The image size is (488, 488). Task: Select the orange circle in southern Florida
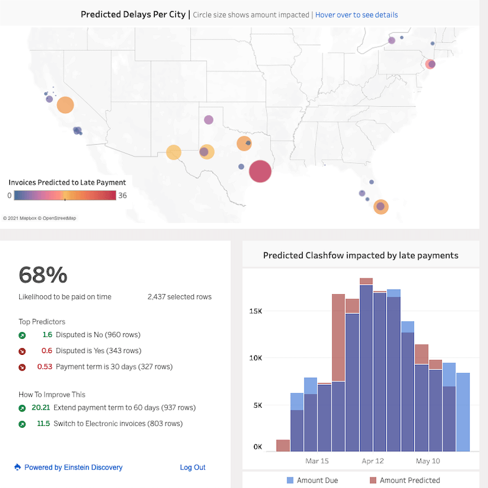pyautogui.click(x=380, y=207)
